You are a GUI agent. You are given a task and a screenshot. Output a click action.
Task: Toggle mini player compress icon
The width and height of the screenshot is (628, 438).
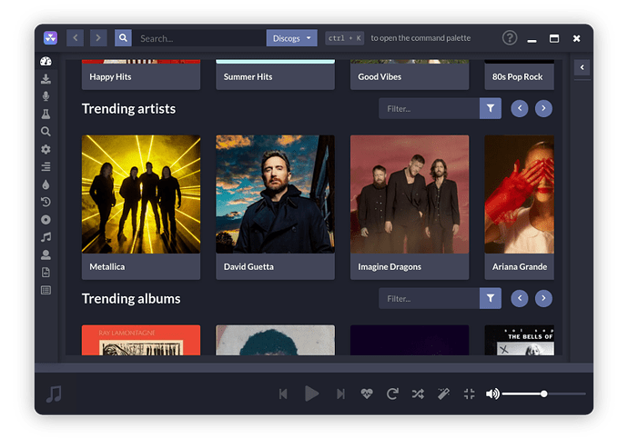click(x=469, y=394)
